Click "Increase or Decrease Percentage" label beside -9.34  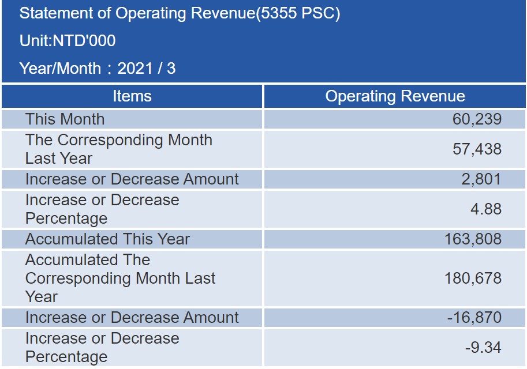click(102, 348)
